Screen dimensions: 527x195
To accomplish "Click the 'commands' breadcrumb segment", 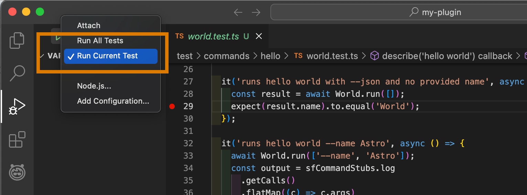I will (227, 56).
